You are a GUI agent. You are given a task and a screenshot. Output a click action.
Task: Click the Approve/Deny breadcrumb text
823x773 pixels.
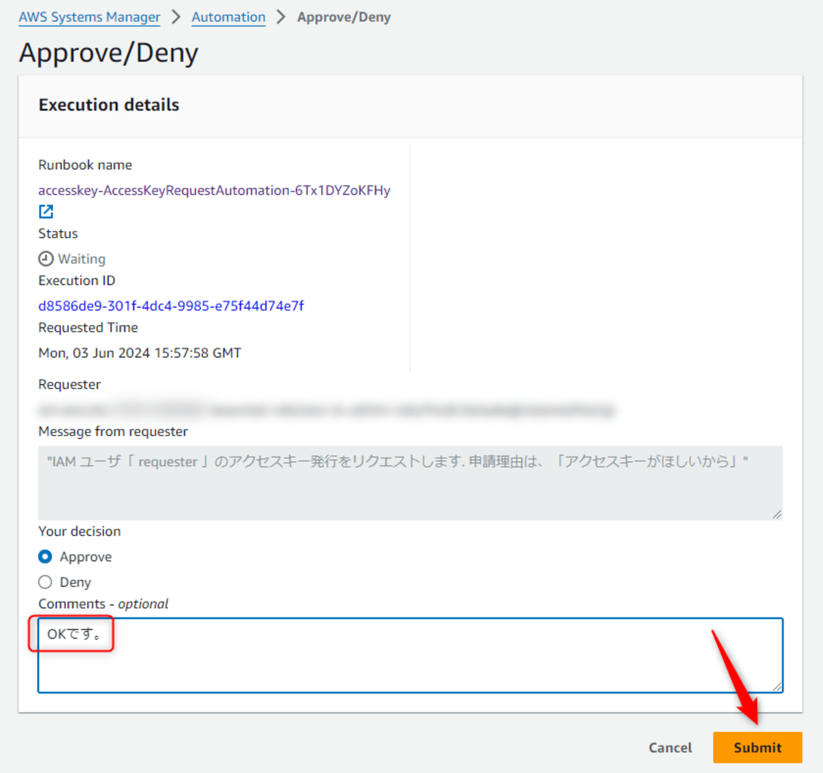point(344,17)
